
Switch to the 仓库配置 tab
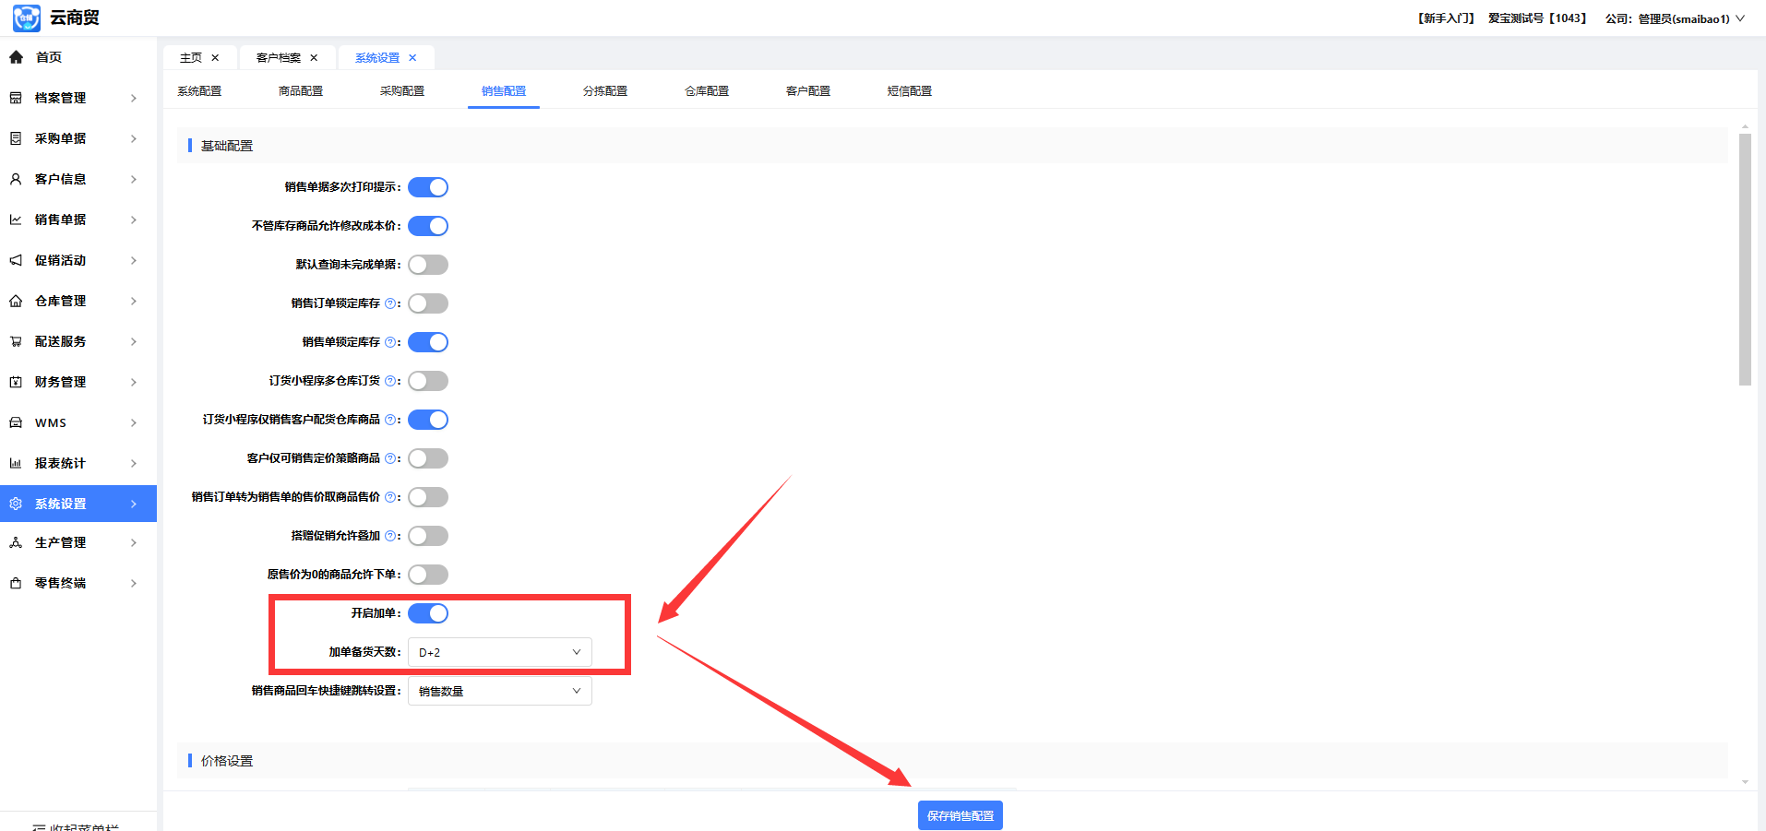click(x=707, y=91)
